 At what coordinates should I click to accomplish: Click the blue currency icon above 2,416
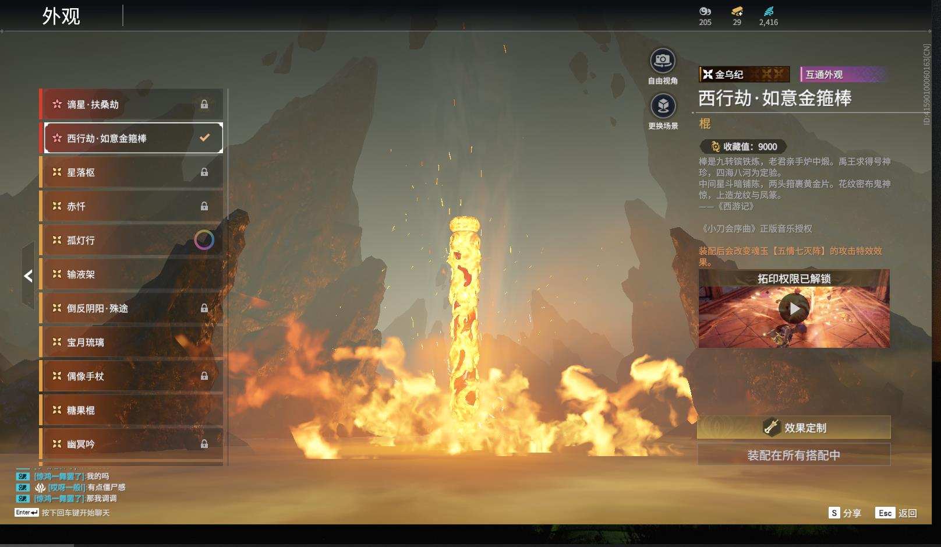(769, 11)
